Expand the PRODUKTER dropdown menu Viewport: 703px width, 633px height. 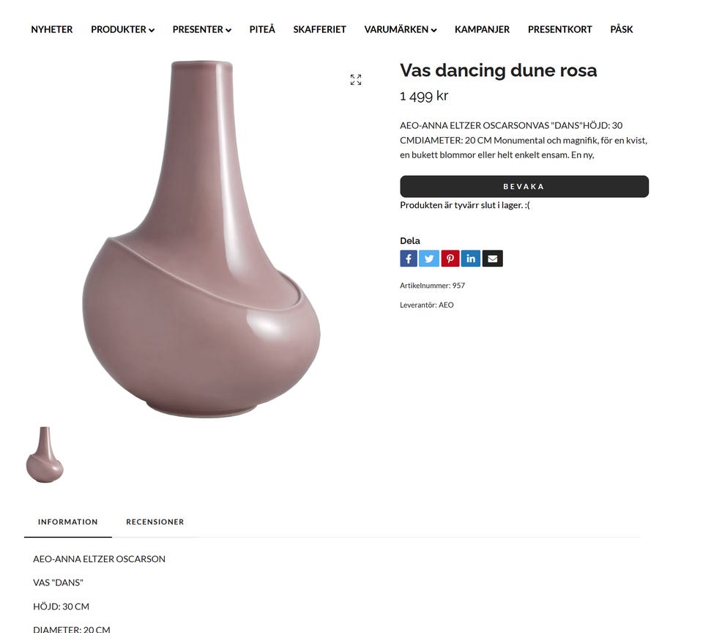click(122, 29)
